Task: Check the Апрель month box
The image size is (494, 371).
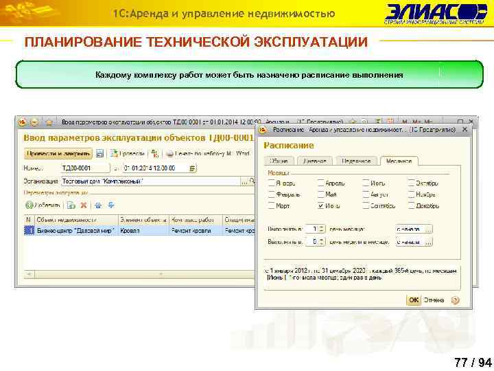Action: [x=320, y=183]
